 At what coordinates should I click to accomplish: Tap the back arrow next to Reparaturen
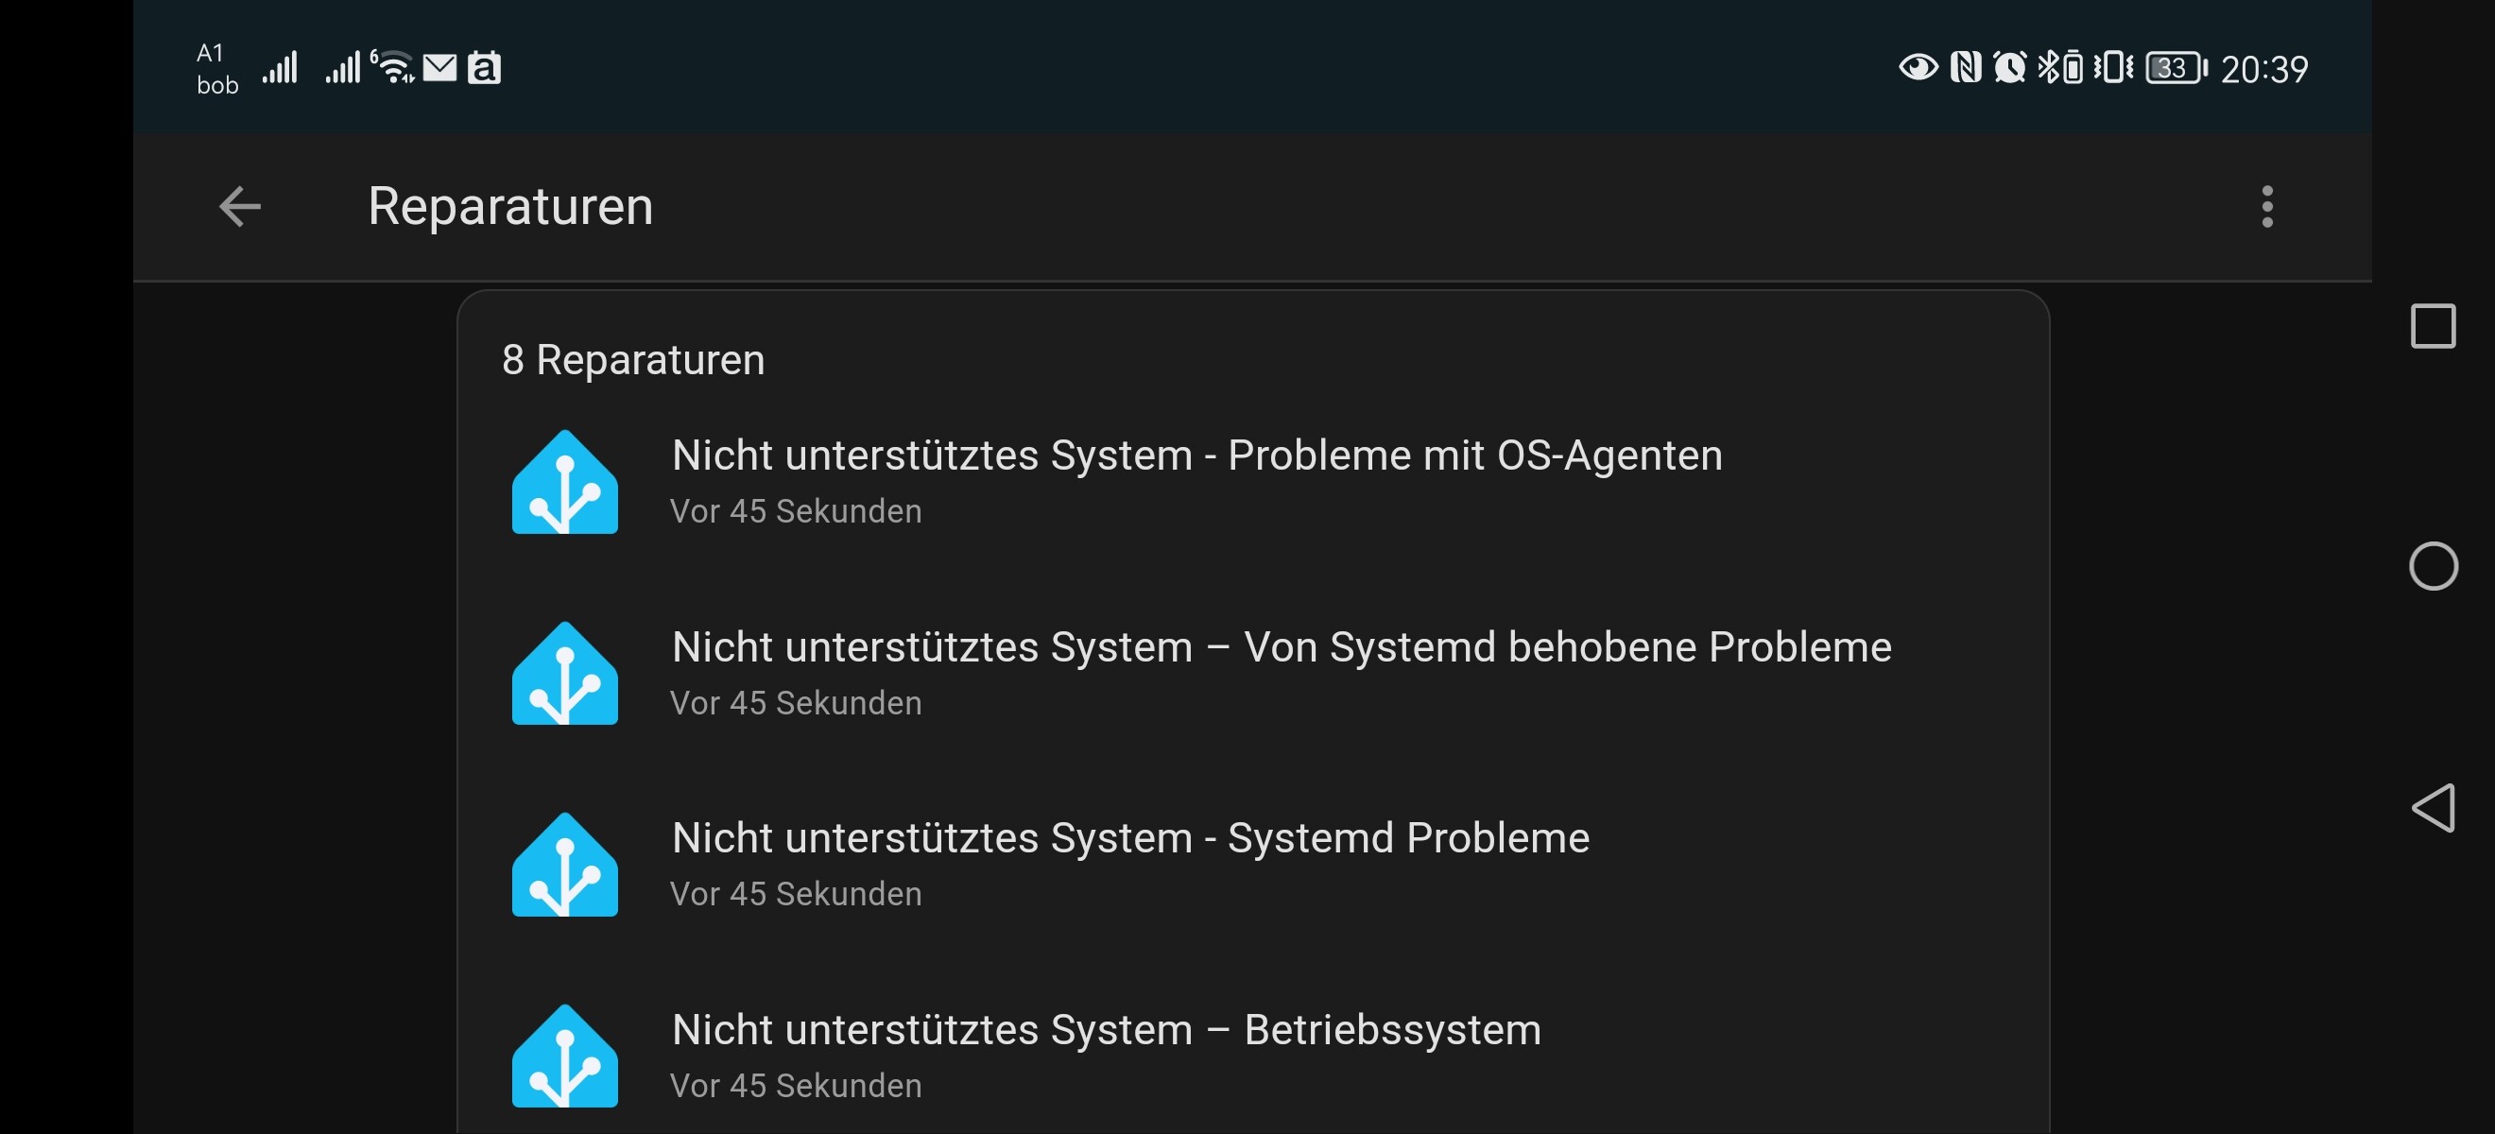[240, 206]
